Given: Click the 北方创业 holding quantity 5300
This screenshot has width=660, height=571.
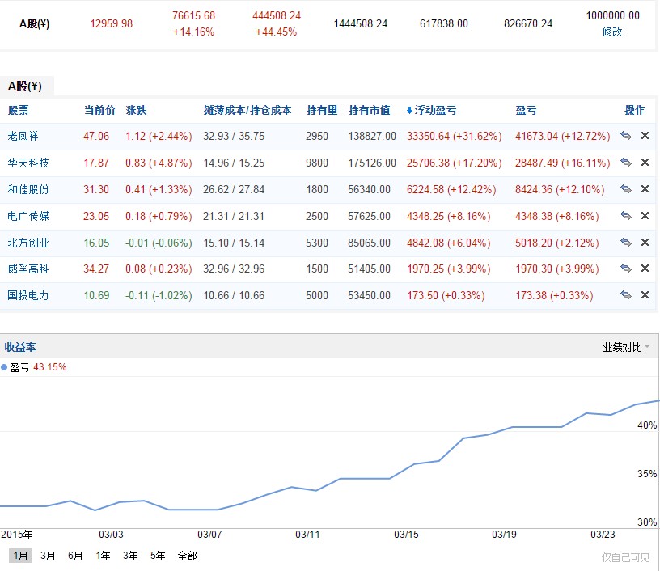Looking at the screenshot, I should (317, 243).
